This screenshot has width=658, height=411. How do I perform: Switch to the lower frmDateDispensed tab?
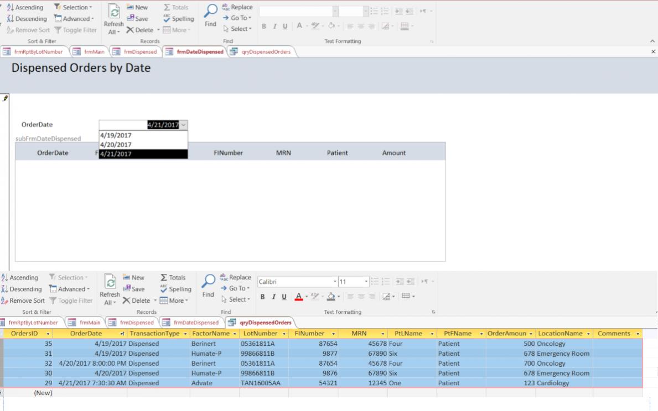pos(191,323)
